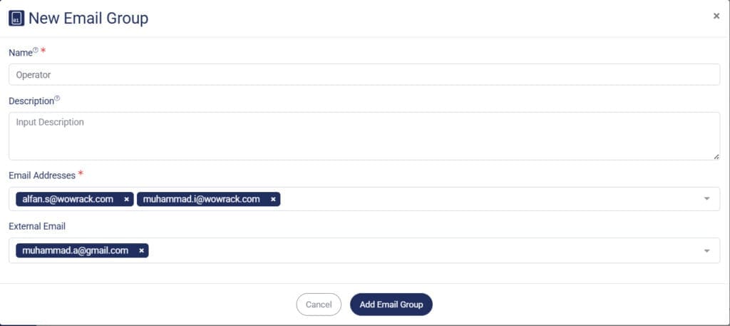730x326 pixels.
Task: Select the muhammad.i@wowrack.com tag
Action: pos(201,199)
